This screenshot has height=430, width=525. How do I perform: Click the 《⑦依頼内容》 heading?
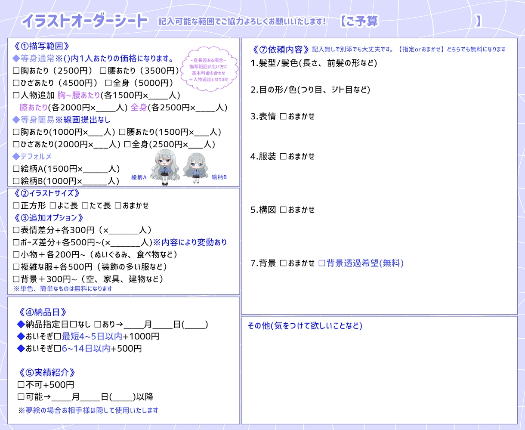[280, 49]
